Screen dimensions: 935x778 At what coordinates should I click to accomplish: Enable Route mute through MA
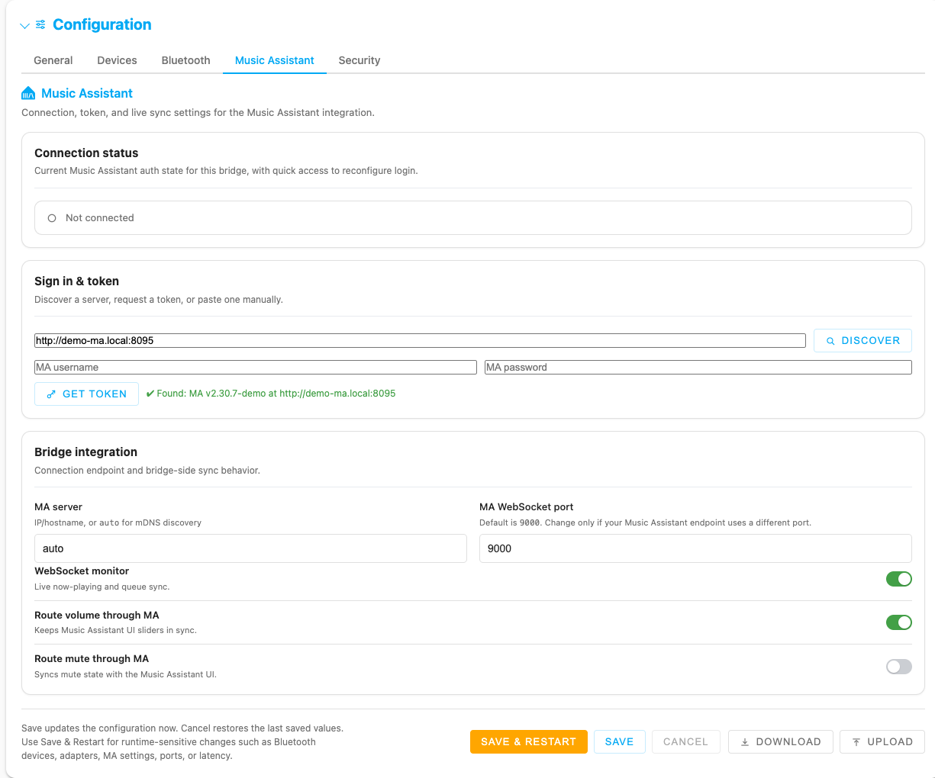coord(898,667)
